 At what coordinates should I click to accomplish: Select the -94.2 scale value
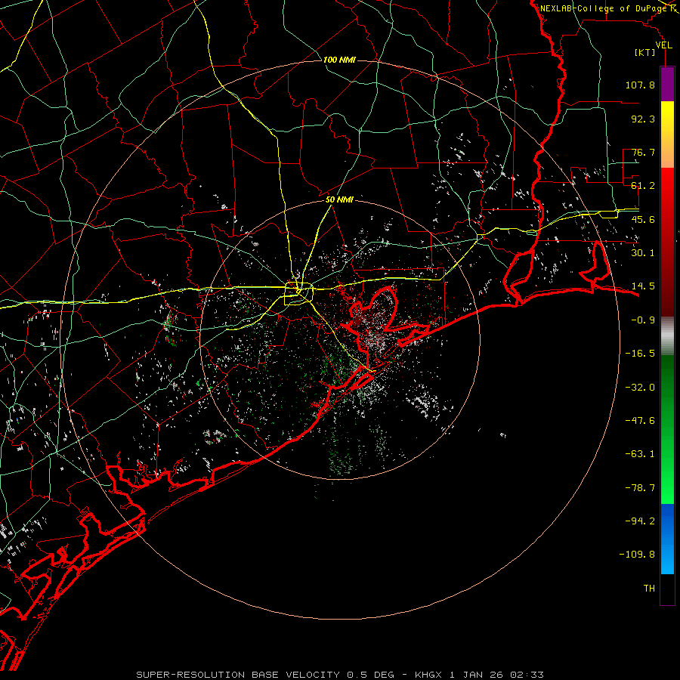[640, 521]
